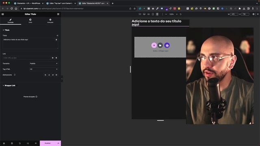Align title text center
The image size is (260, 146).
point(49,75)
